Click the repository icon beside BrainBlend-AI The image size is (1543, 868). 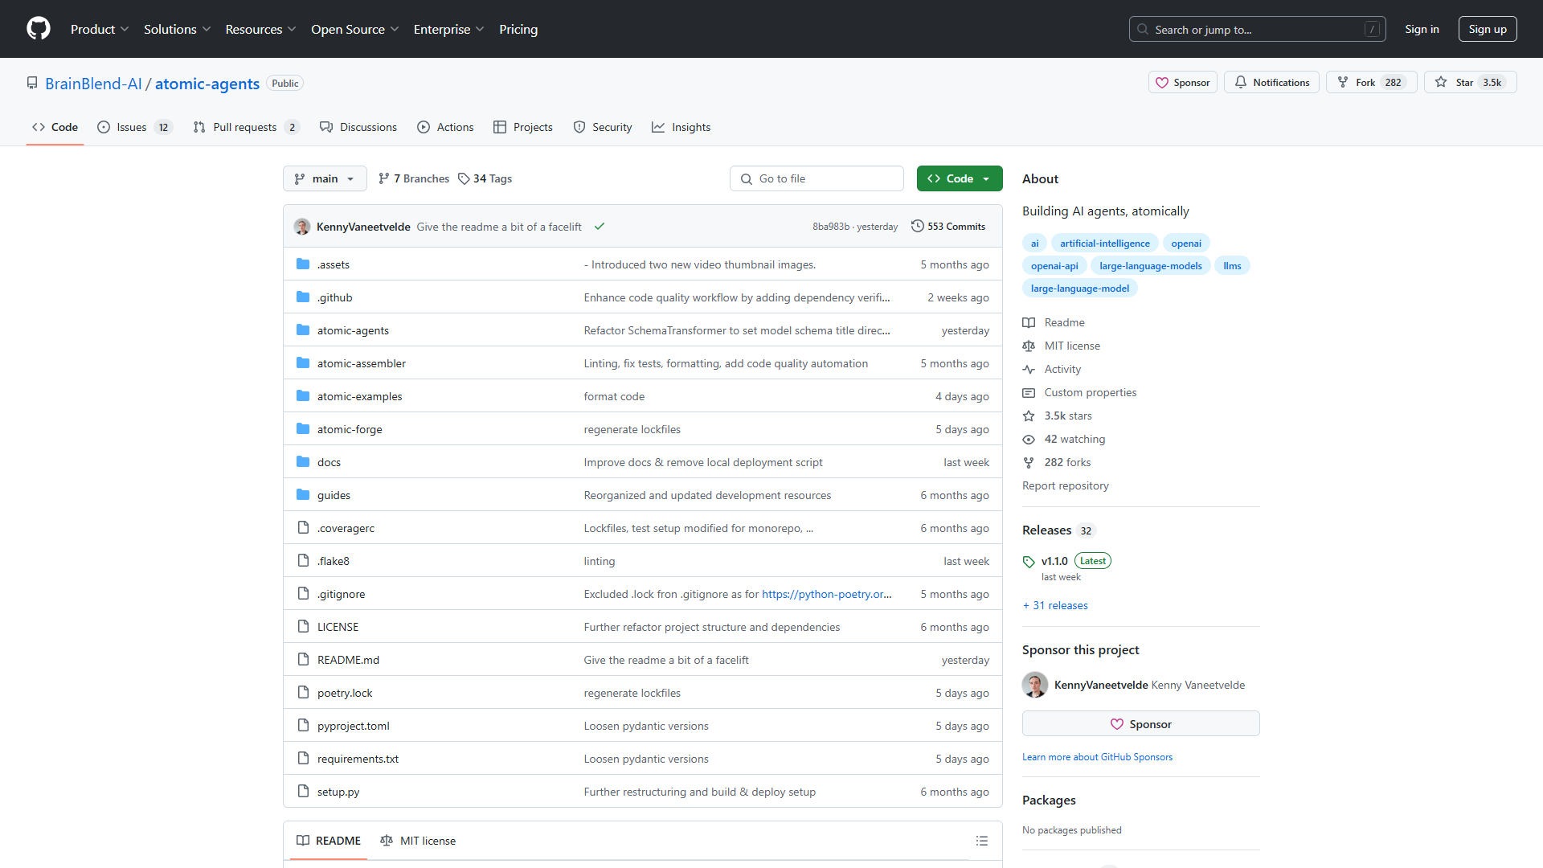coord(32,83)
